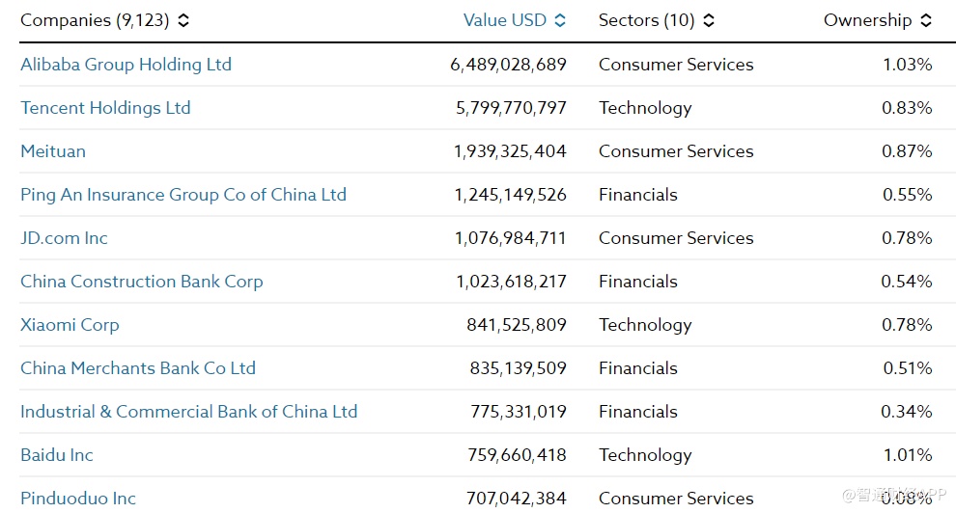Screen dimensions: 956x513
Task: Sort by the Value USD column arrows
Action: point(560,20)
